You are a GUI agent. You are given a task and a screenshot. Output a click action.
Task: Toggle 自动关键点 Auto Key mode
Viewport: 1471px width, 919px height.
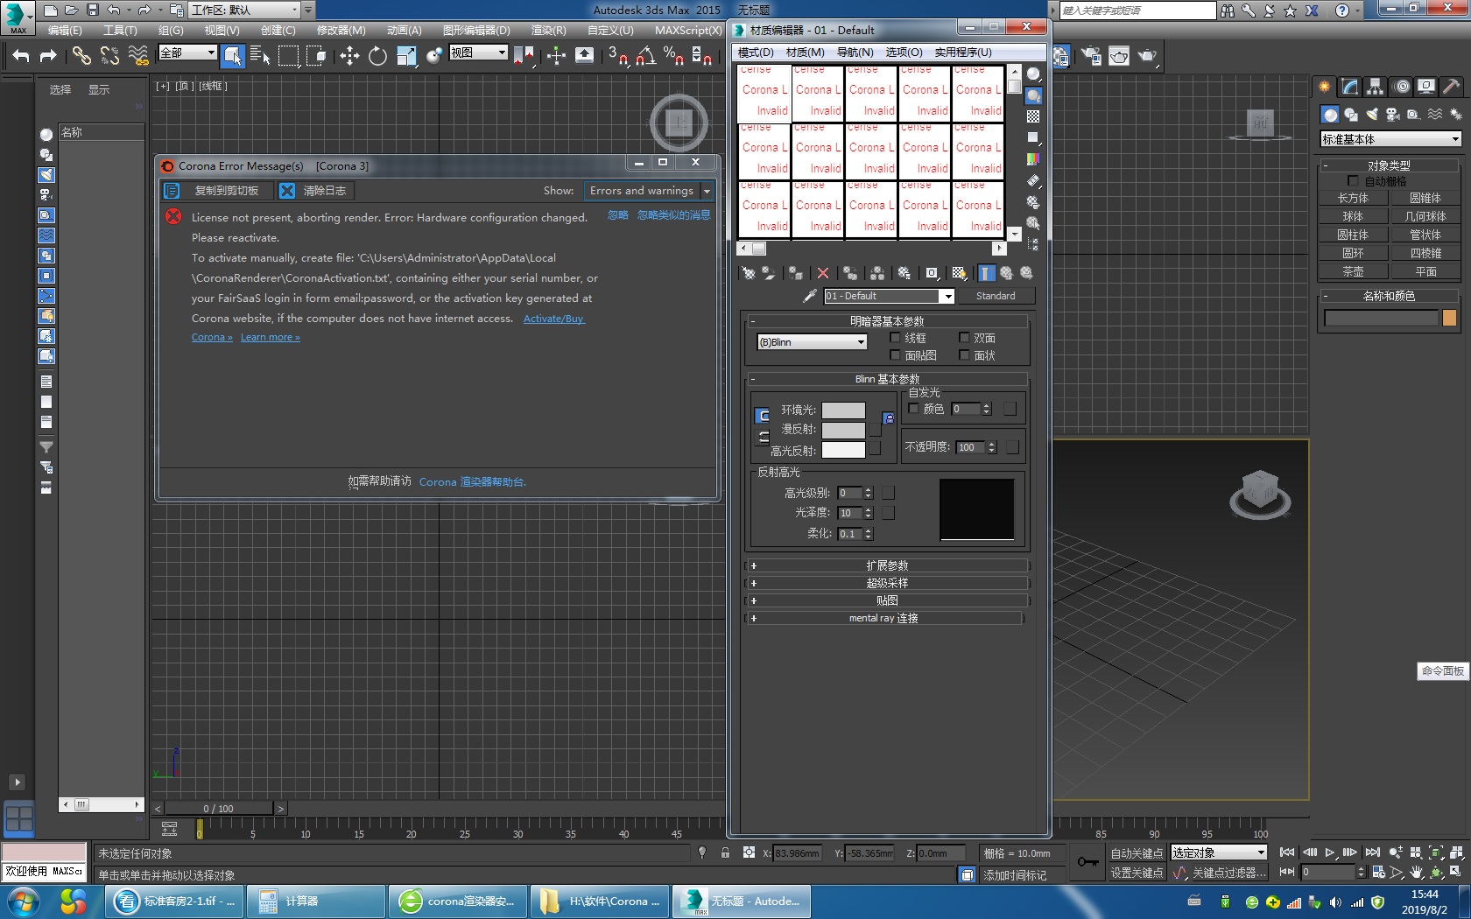click(1137, 853)
